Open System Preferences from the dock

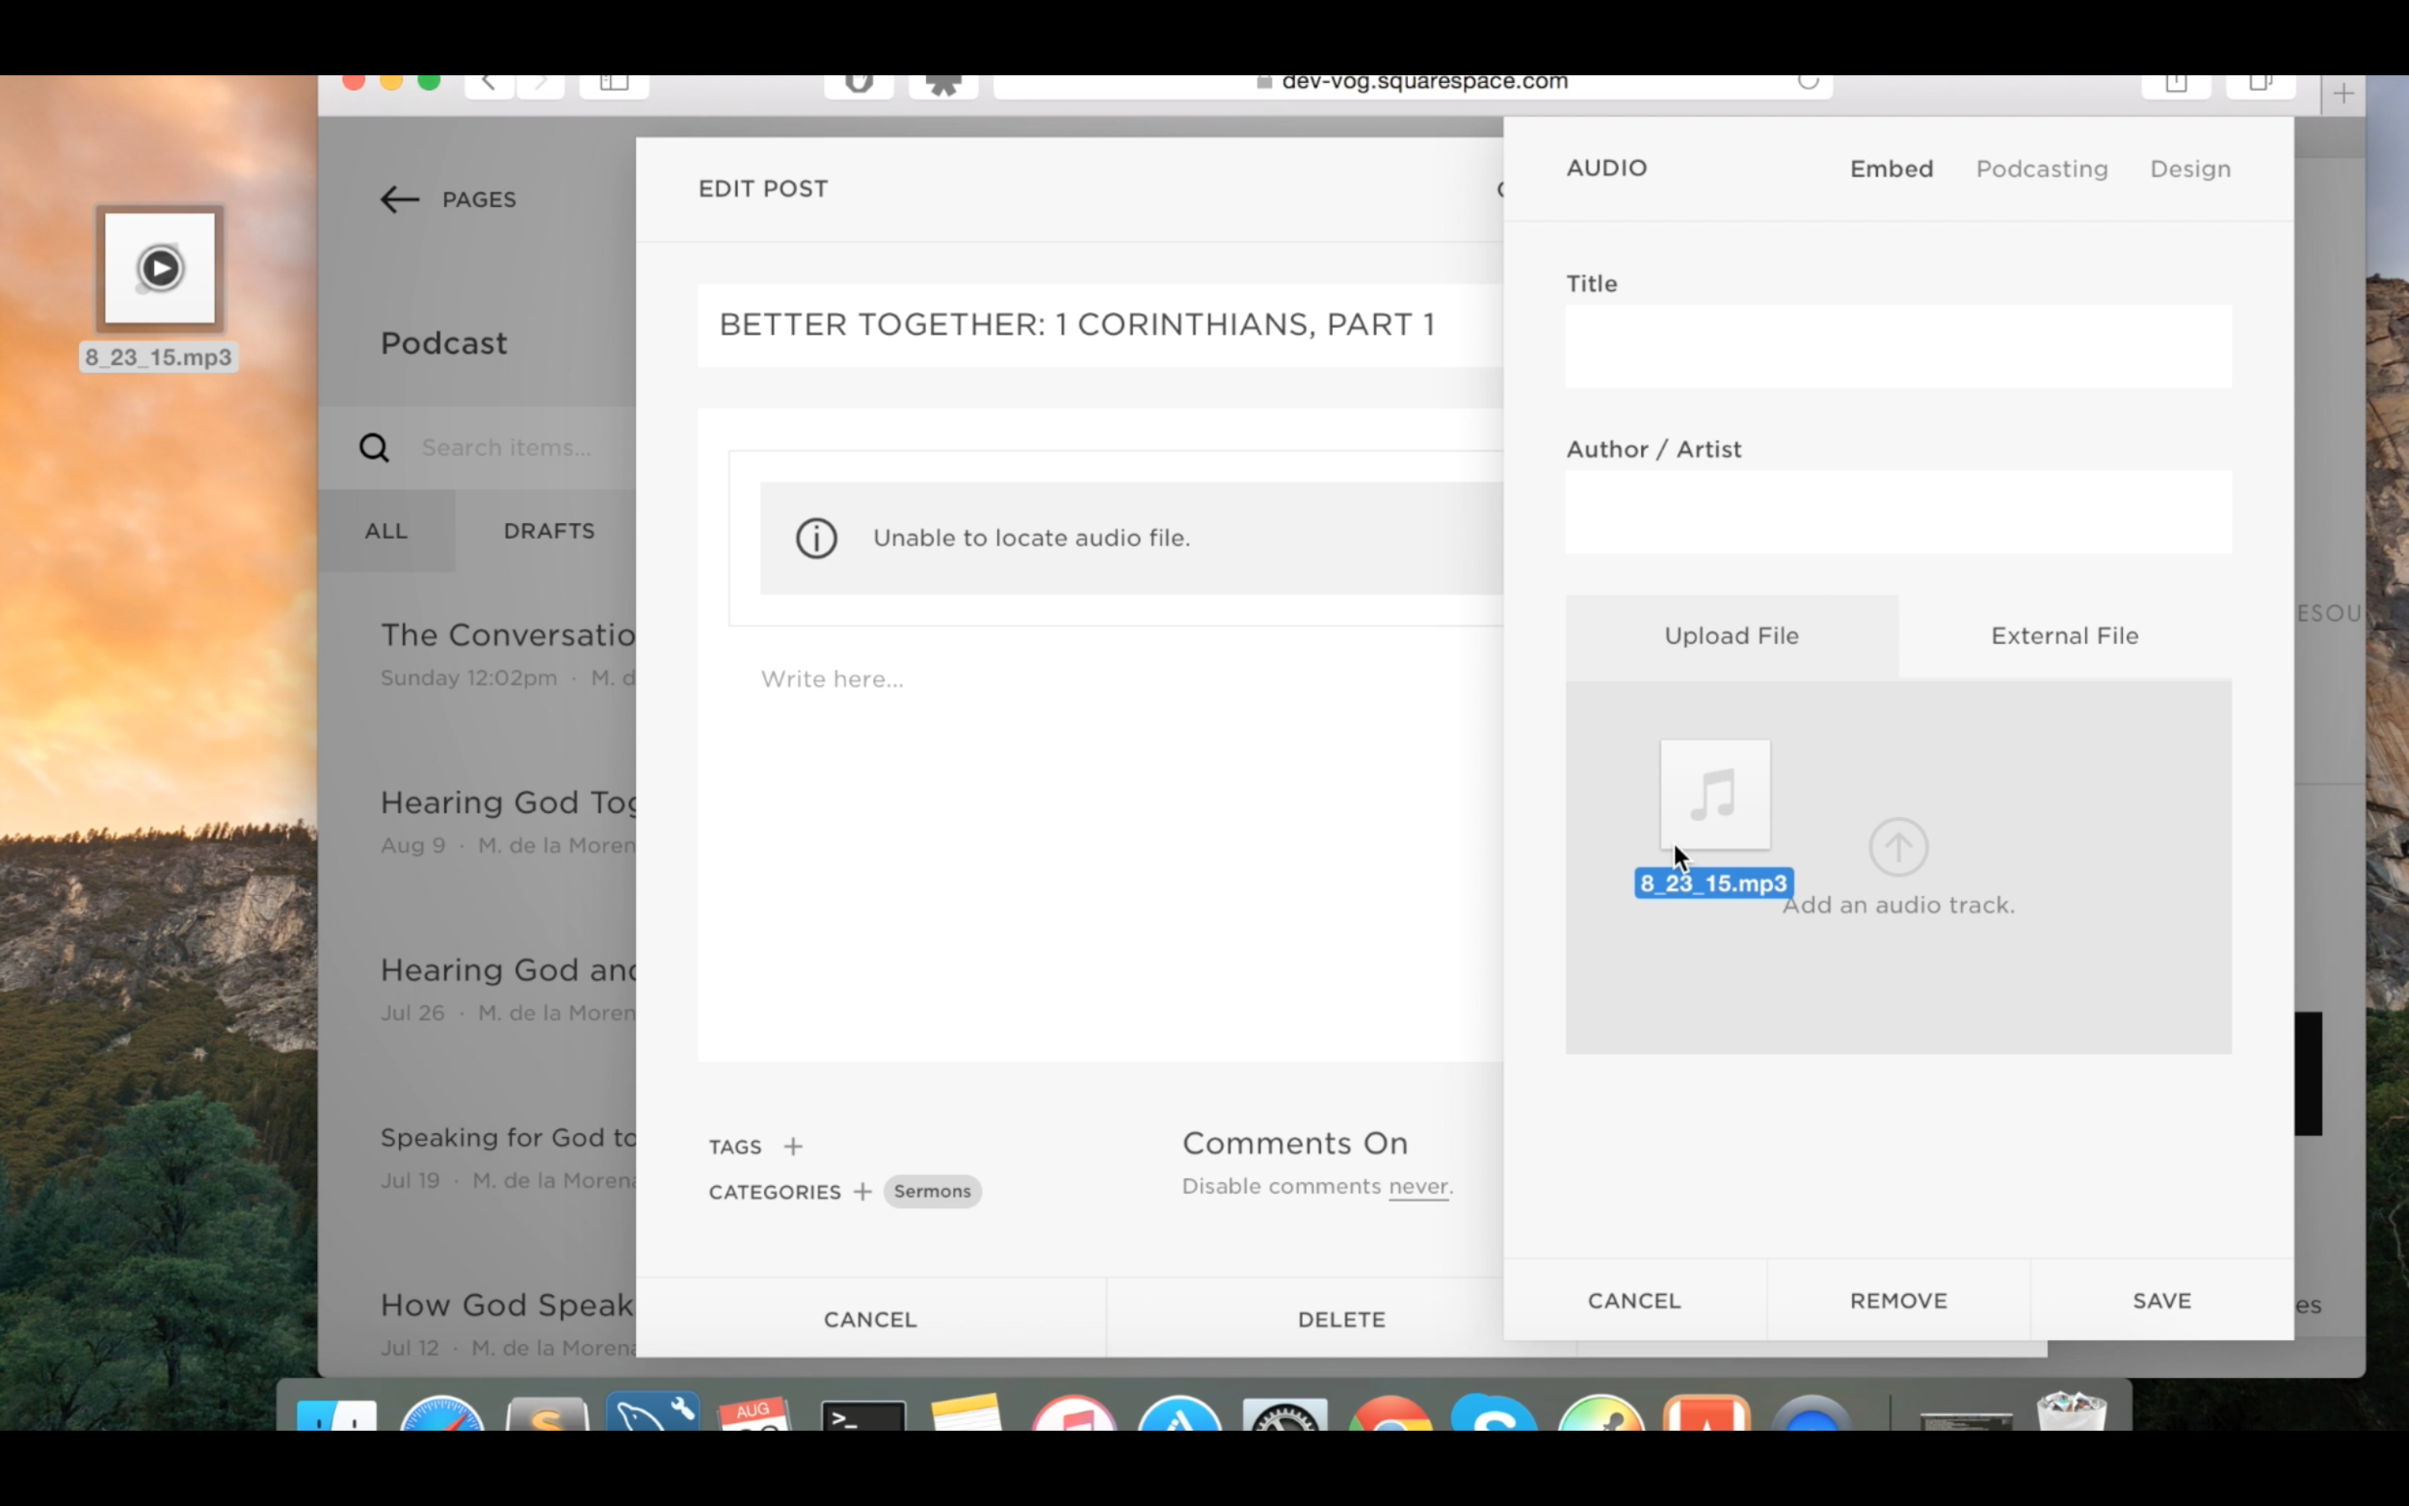pyautogui.click(x=1284, y=1415)
